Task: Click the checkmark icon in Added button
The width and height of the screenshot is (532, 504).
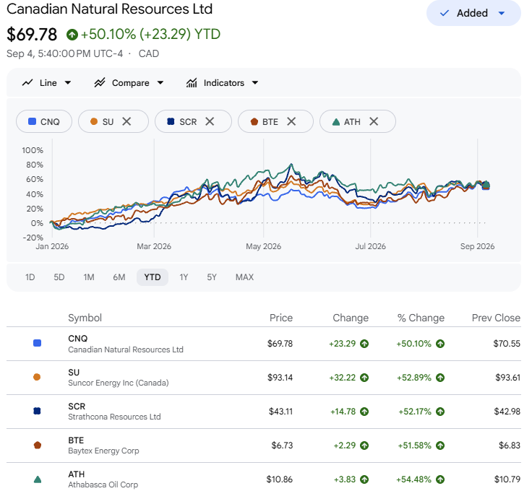Action: coord(444,13)
